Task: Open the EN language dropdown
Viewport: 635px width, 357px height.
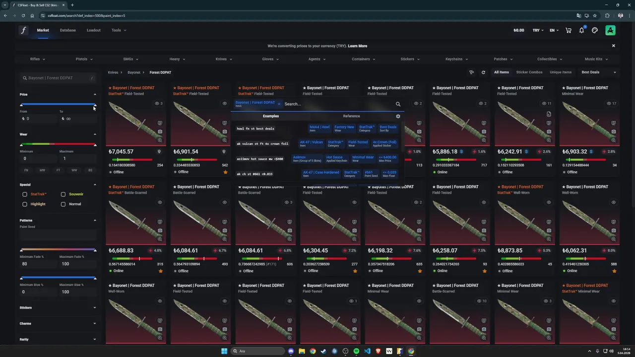Action: [554, 30]
